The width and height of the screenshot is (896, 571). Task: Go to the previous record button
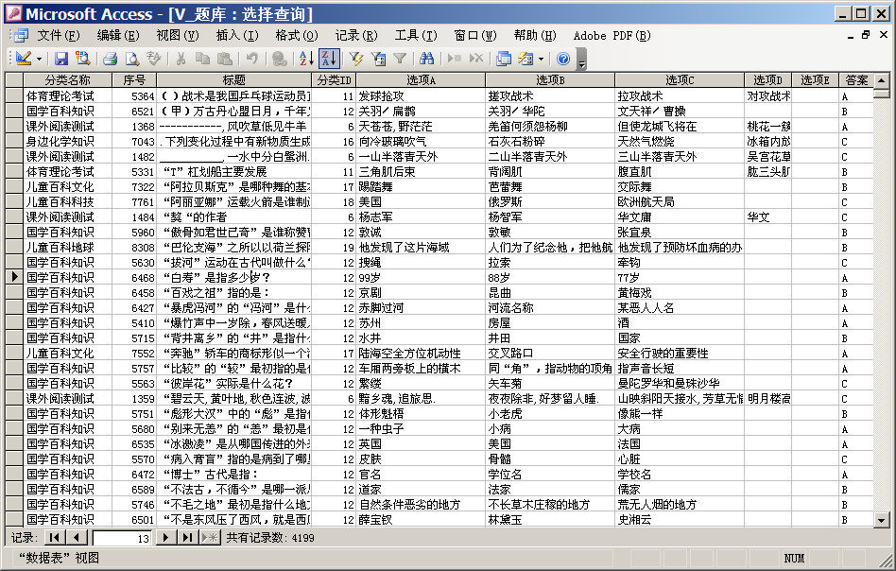[76, 537]
